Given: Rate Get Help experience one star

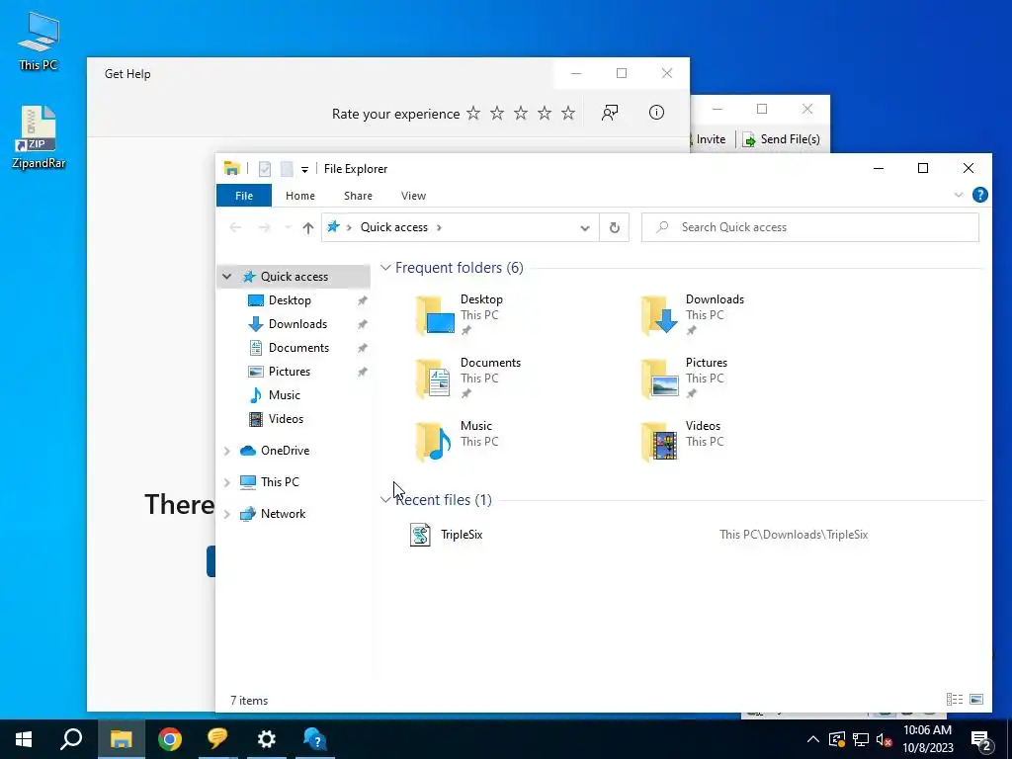Looking at the screenshot, I should 473,114.
